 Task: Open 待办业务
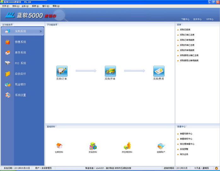click(x=184, y=154)
